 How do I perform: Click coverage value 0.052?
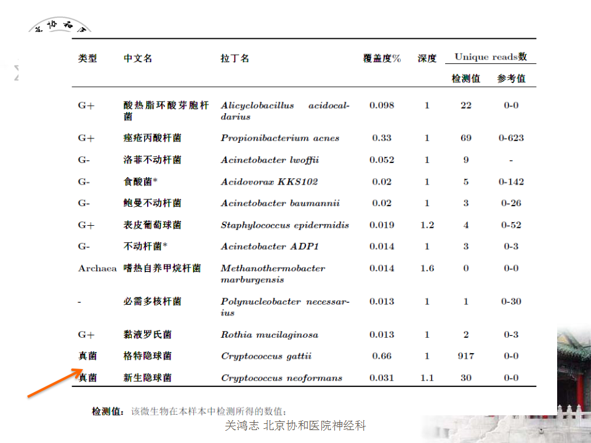(x=382, y=160)
